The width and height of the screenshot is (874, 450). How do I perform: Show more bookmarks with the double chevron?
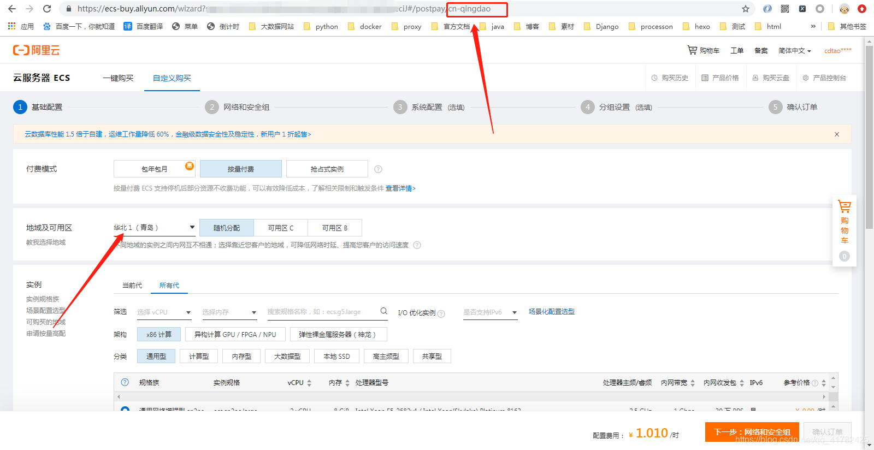coord(813,26)
